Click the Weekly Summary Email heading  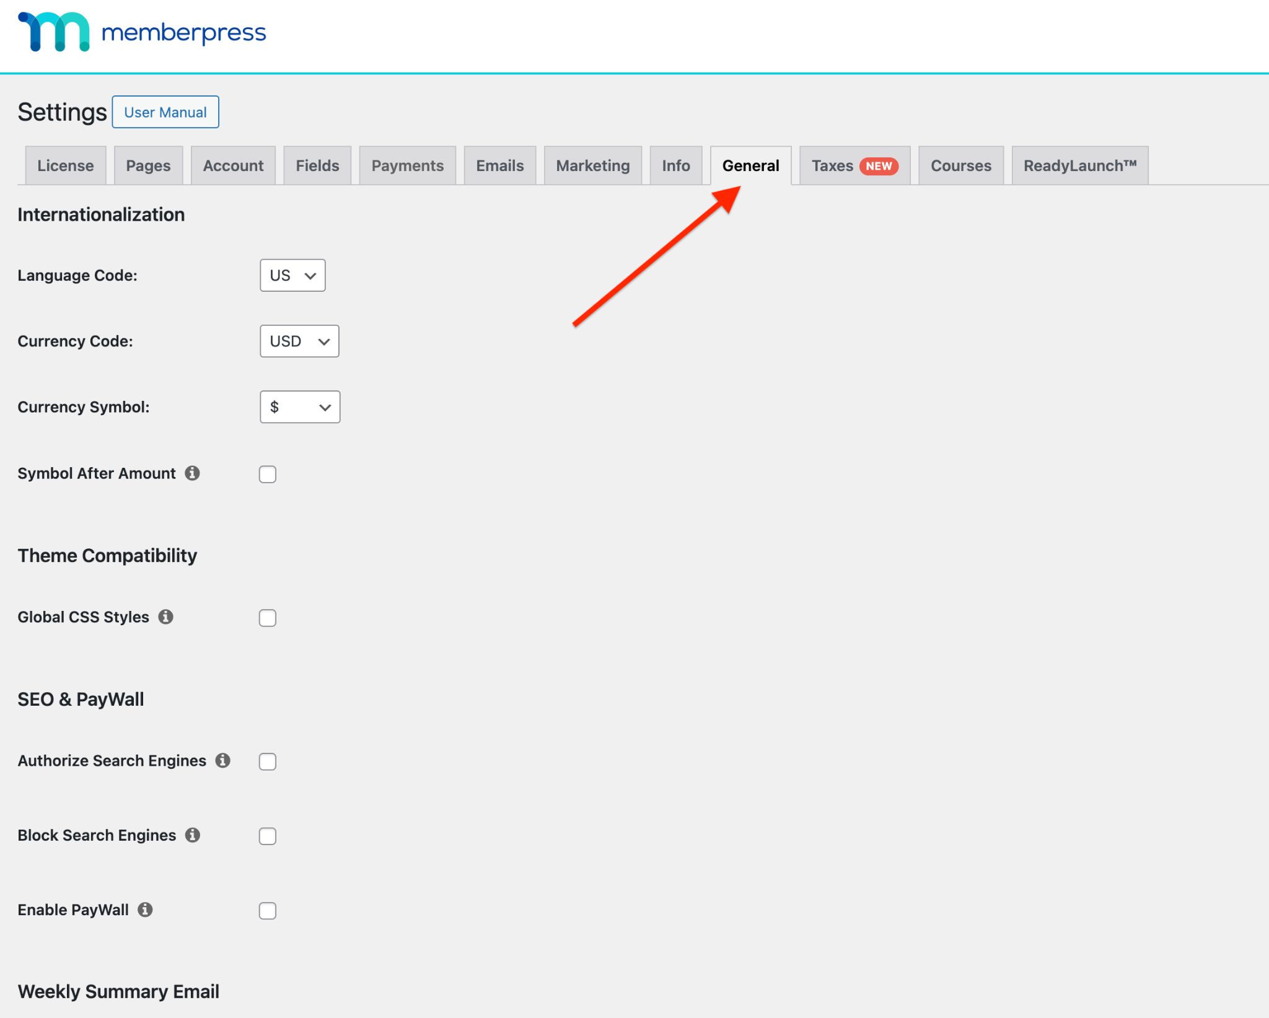point(118,992)
